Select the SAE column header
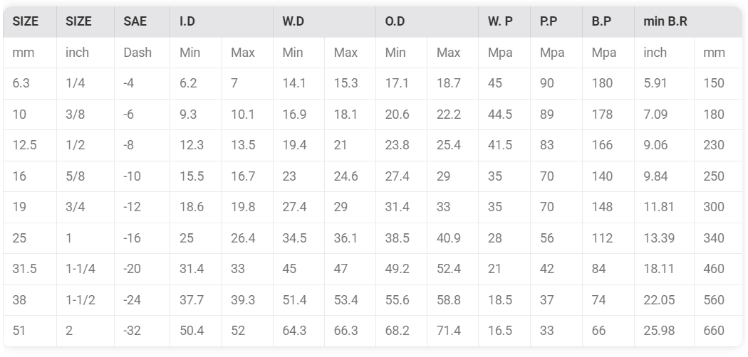Viewport: 748px width, 357px height. [142, 21]
